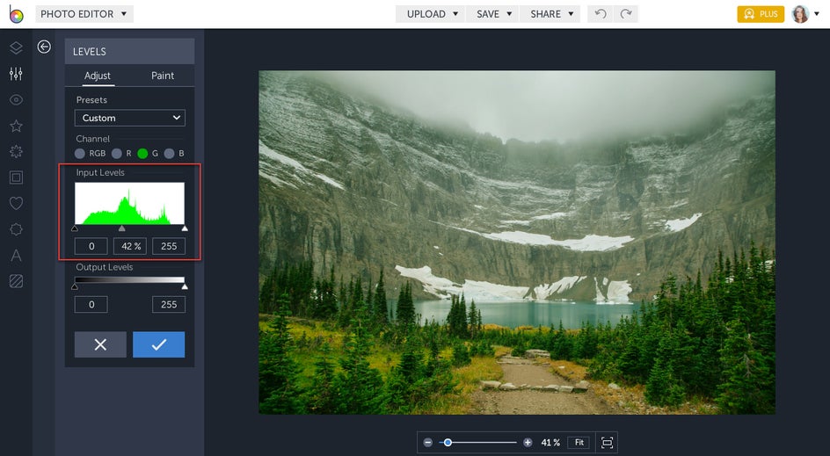Click the green histogram graph
This screenshot has height=456, width=830.
(x=130, y=204)
